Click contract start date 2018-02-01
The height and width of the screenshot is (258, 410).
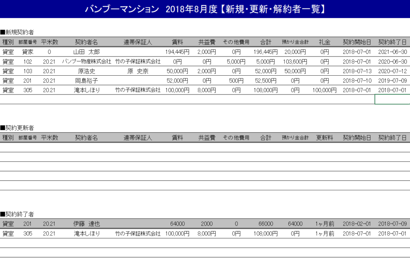click(x=357, y=224)
